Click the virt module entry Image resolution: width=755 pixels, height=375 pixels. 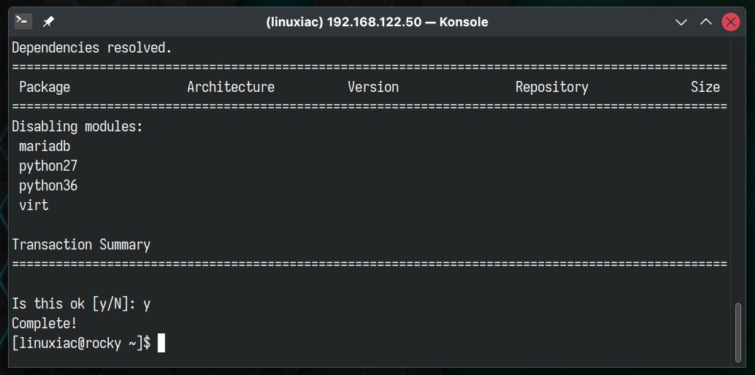pyautogui.click(x=34, y=205)
